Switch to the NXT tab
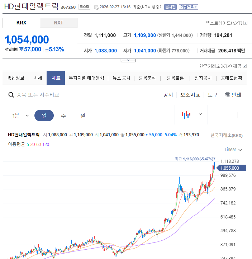Viewport: 252px width, 259px height. [58, 23]
